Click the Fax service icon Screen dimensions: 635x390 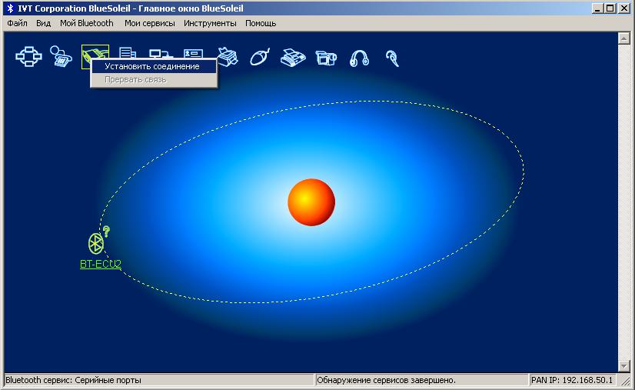click(x=293, y=57)
